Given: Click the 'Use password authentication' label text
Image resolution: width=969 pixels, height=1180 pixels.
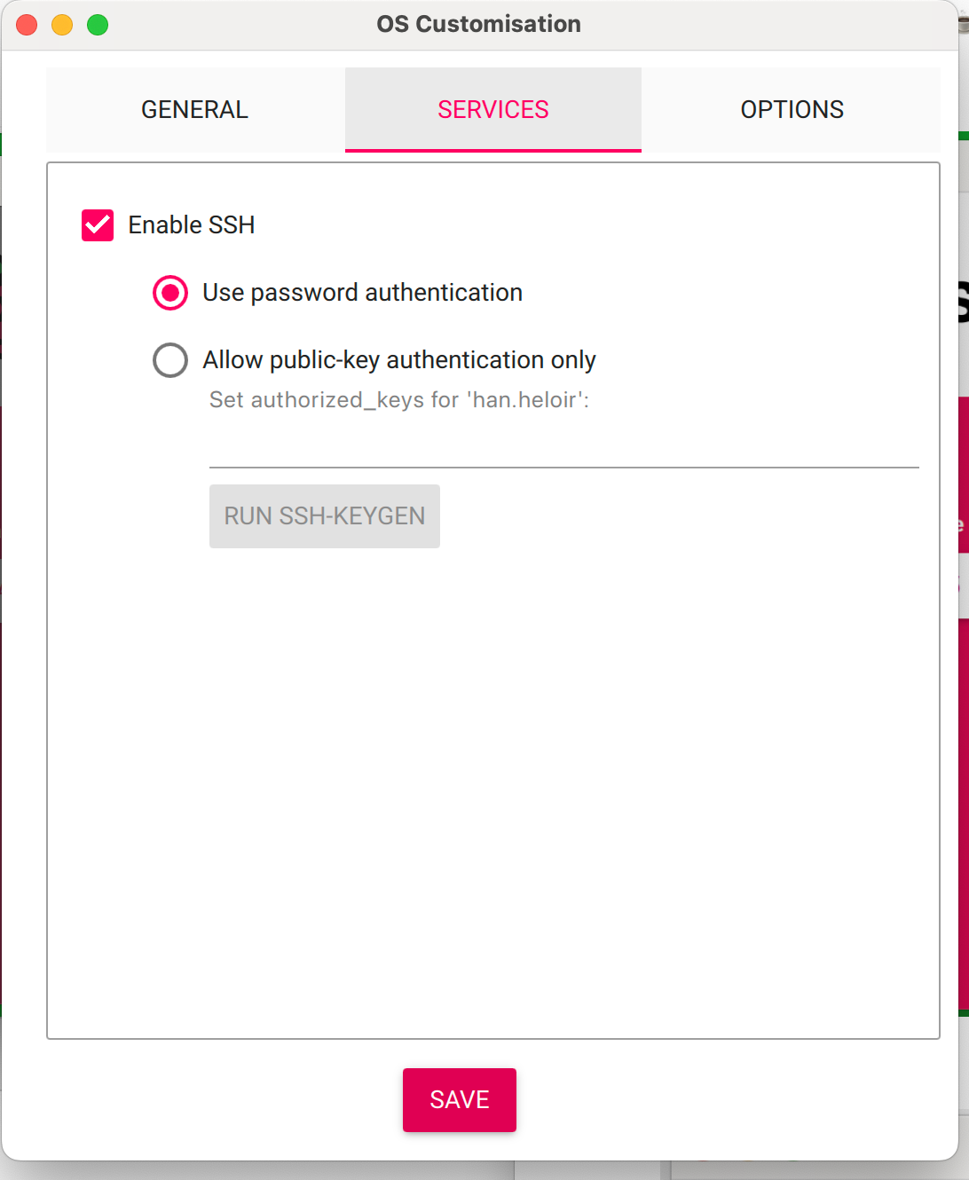Looking at the screenshot, I should [362, 293].
